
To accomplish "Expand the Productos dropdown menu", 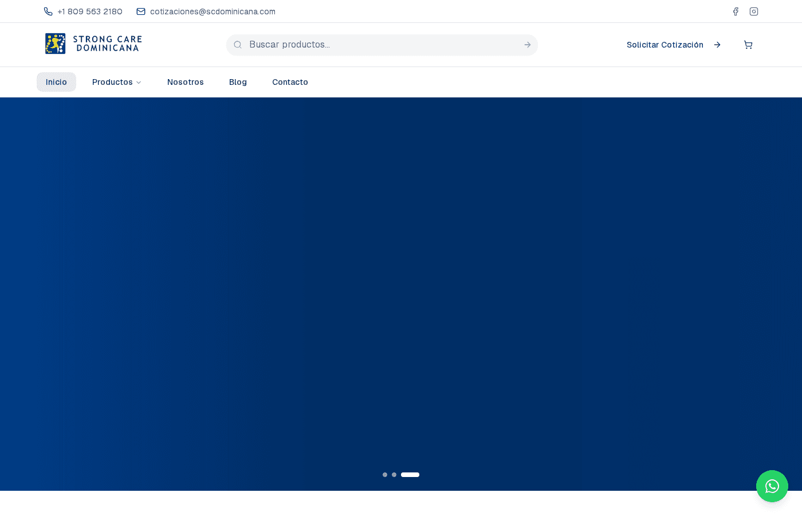I will (x=112, y=82).
